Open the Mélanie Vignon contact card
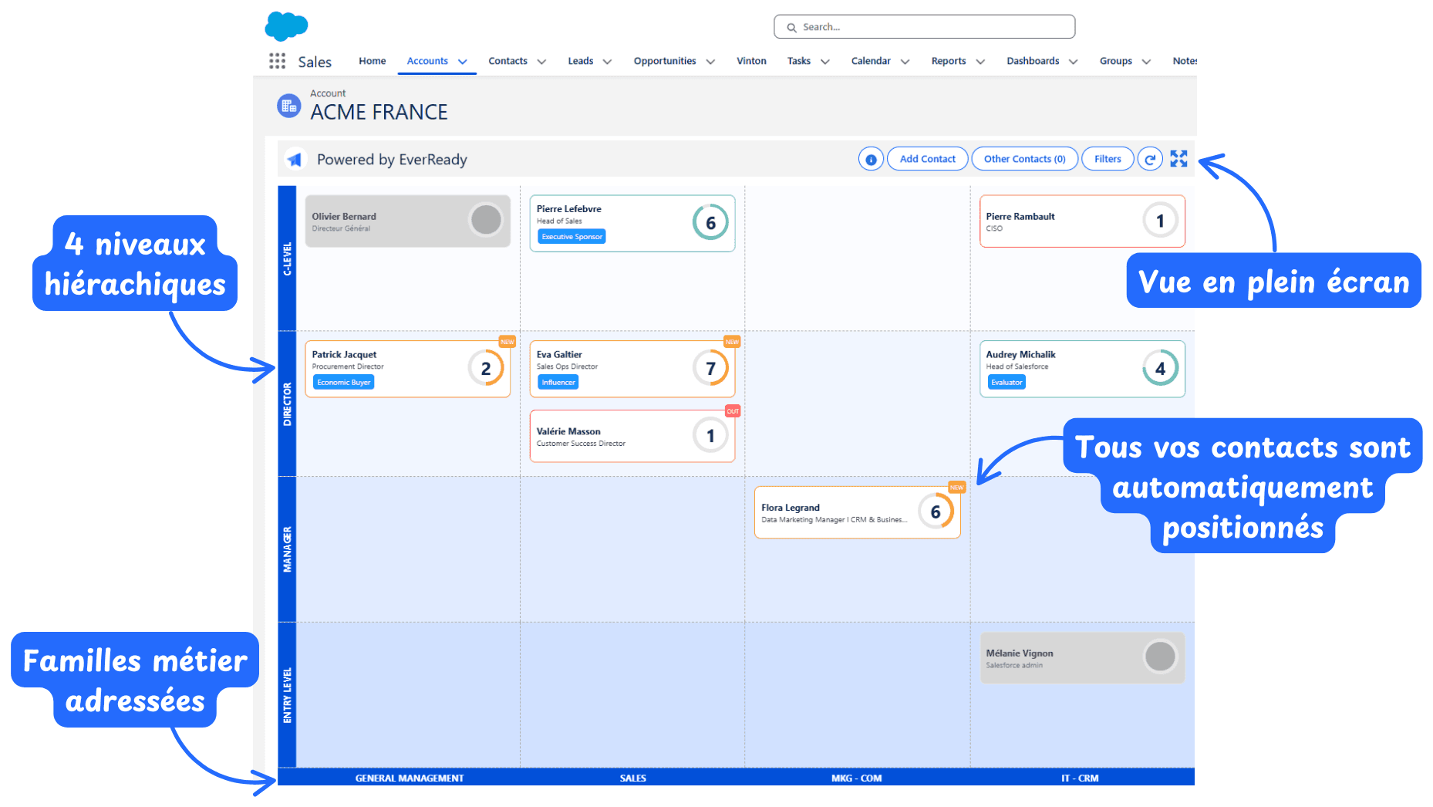 point(1082,658)
